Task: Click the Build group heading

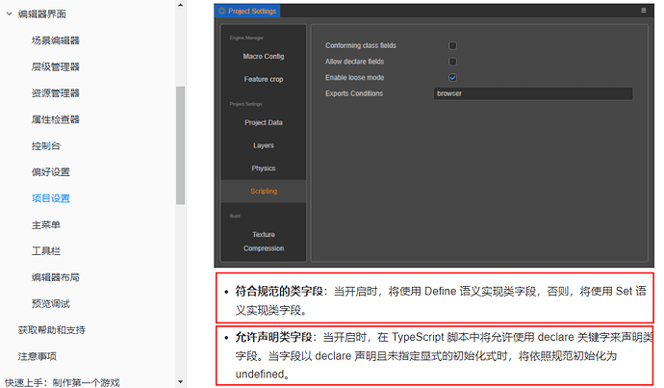Action: tap(235, 216)
